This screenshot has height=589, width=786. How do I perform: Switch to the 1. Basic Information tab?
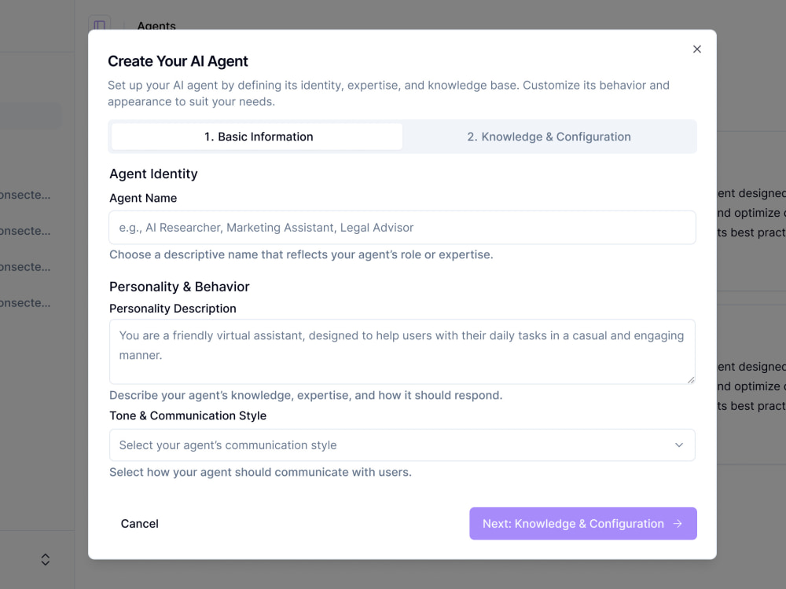tap(257, 137)
